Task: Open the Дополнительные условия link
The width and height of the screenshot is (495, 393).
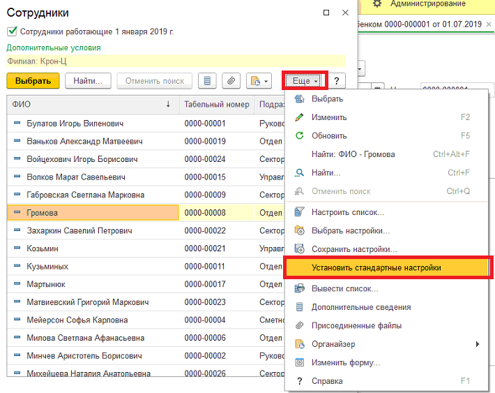Action: coord(54,47)
